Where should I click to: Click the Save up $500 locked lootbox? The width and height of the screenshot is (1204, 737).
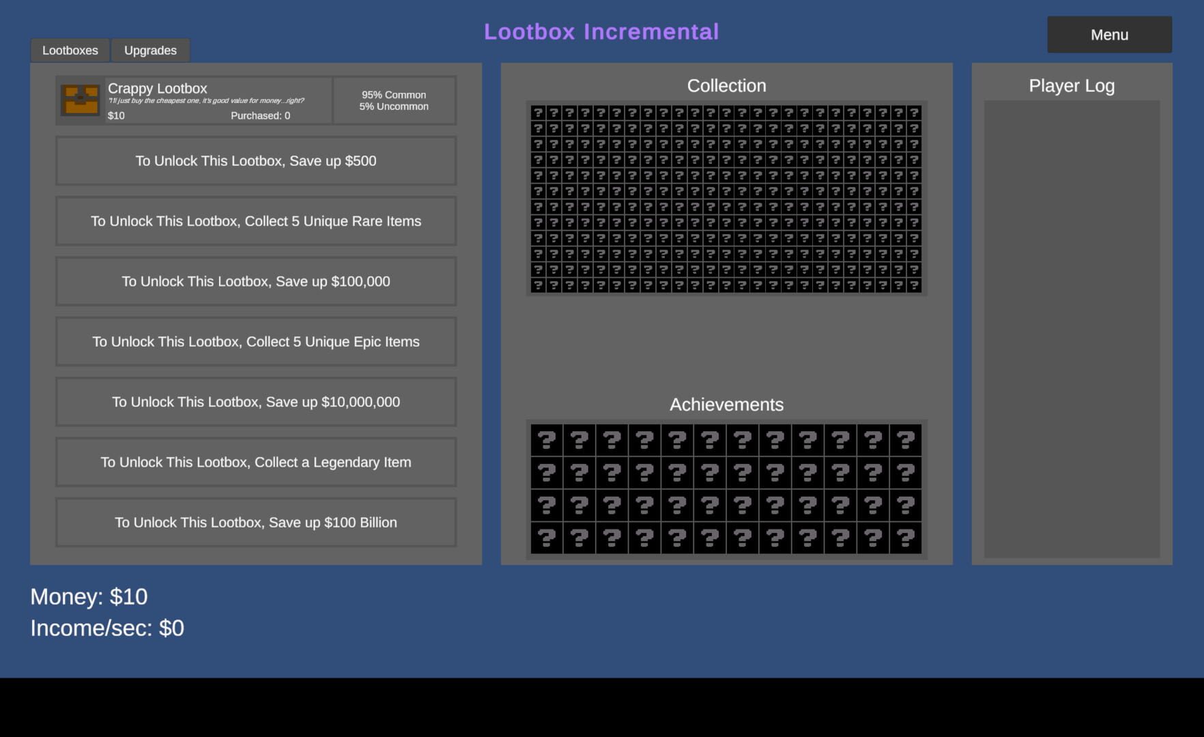[x=255, y=161]
